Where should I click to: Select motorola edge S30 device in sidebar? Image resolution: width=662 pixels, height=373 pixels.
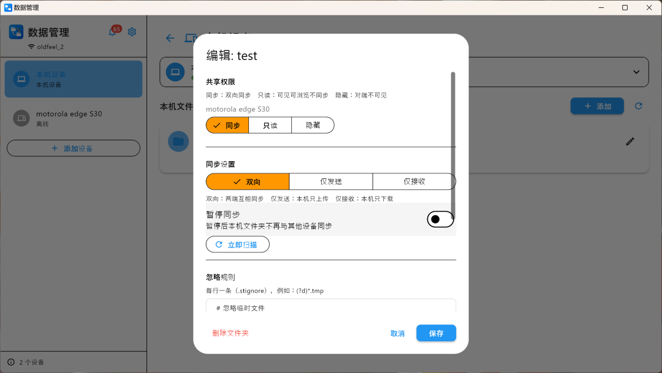tap(74, 118)
